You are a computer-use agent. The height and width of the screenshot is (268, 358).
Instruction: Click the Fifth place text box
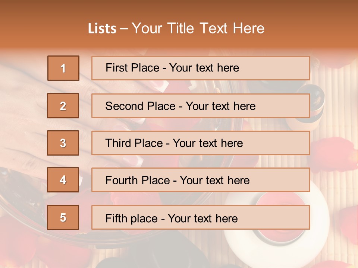[x=201, y=217]
